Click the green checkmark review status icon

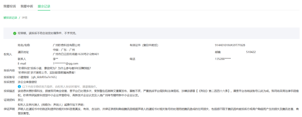pyautogui.click(x=15, y=33)
